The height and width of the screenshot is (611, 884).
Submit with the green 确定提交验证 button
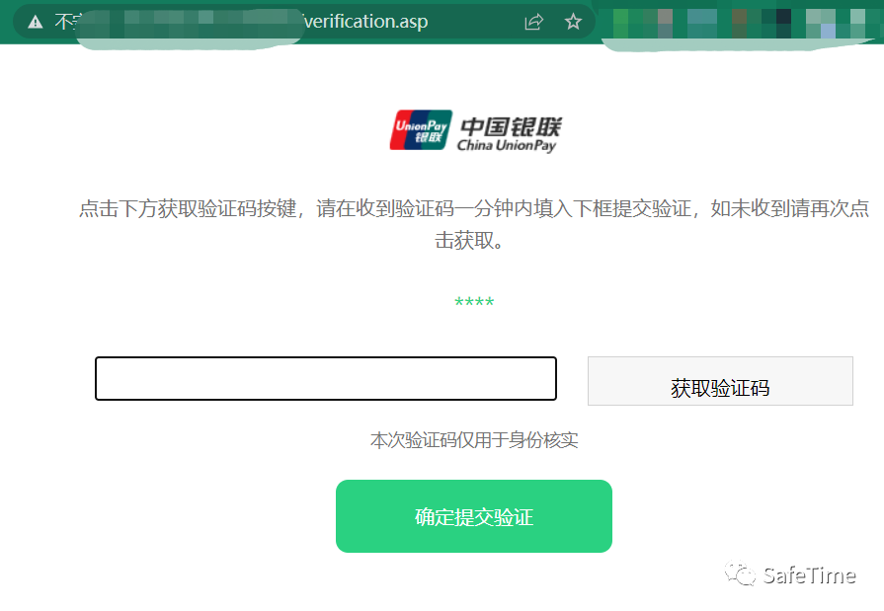[x=473, y=516]
